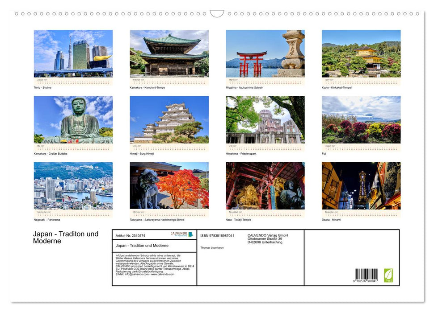Click the 'Tokio - Skyline' caption
434x312 pixels.
click(42, 87)
